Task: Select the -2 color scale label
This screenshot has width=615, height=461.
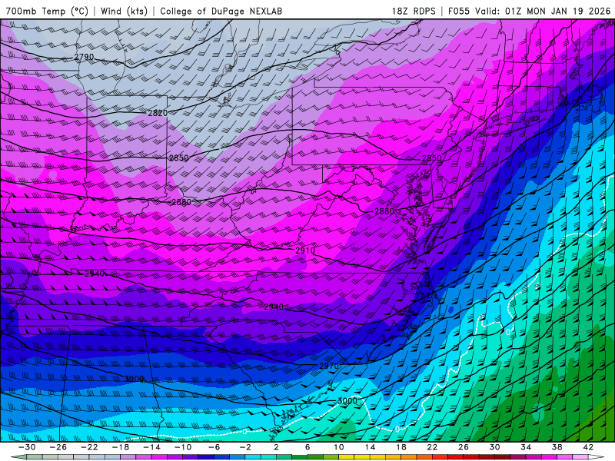Action: pyautogui.click(x=245, y=447)
